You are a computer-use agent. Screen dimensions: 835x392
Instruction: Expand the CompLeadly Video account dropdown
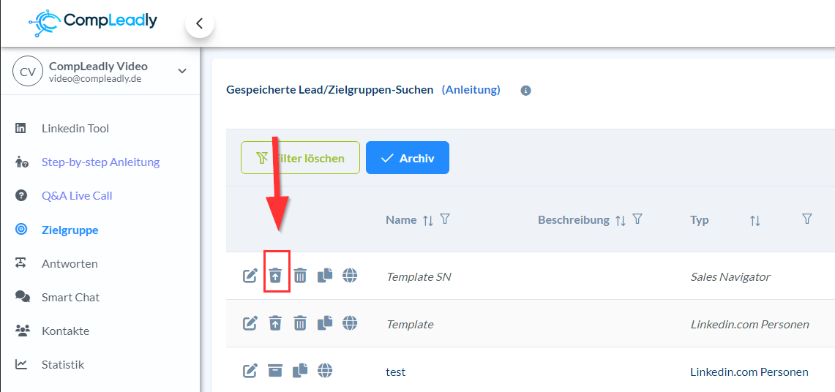(182, 71)
